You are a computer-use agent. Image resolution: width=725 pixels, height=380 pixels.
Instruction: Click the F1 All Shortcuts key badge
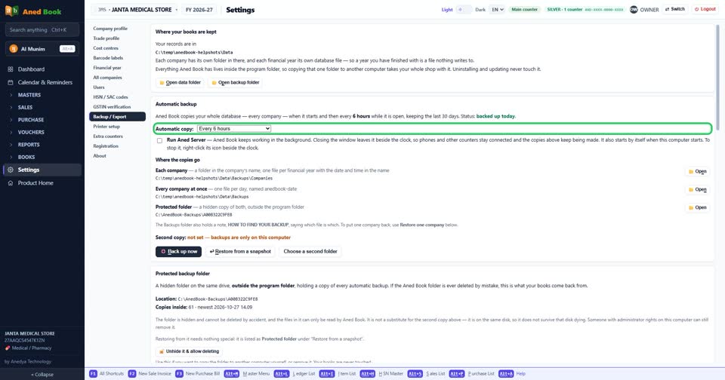[x=93, y=373]
